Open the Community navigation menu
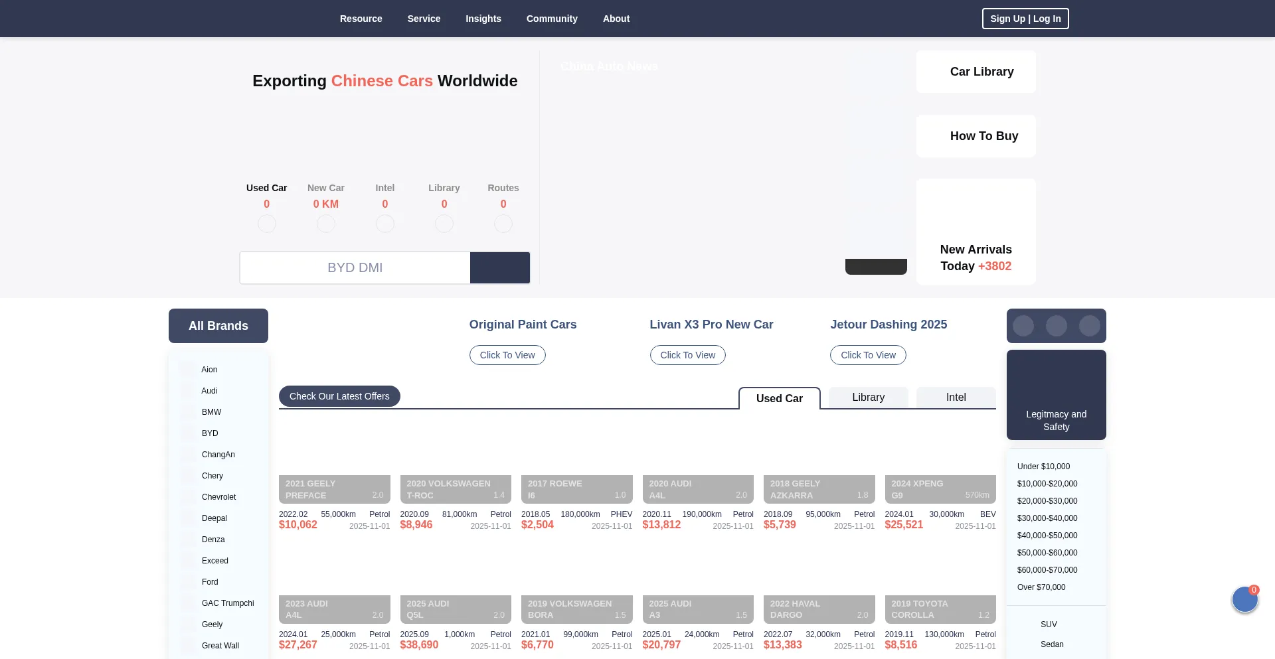Viewport: 1275px width, 659px height. point(551,19)
